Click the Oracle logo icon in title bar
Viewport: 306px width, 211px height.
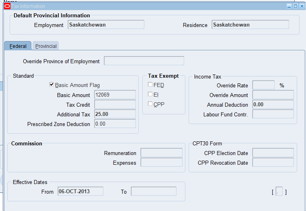coord(7,6)
